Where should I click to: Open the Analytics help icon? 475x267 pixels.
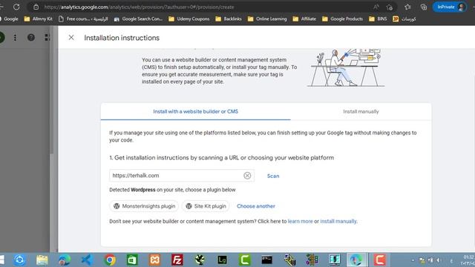[x=31, y=38]
